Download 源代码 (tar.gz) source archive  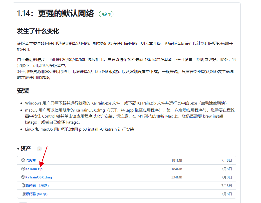pyautogui.click(x=36, y=194)
